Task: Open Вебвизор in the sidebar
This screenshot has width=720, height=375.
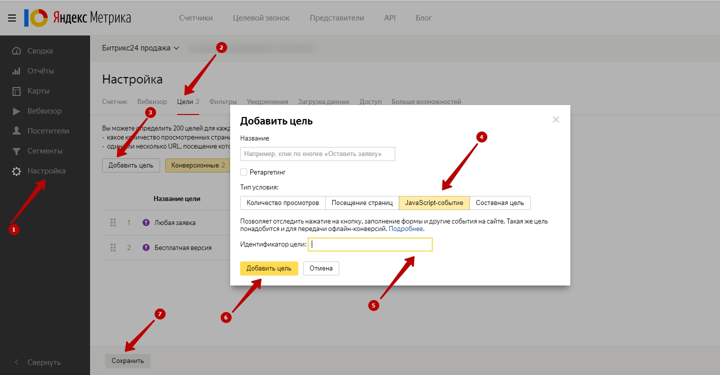Action: 37,111
